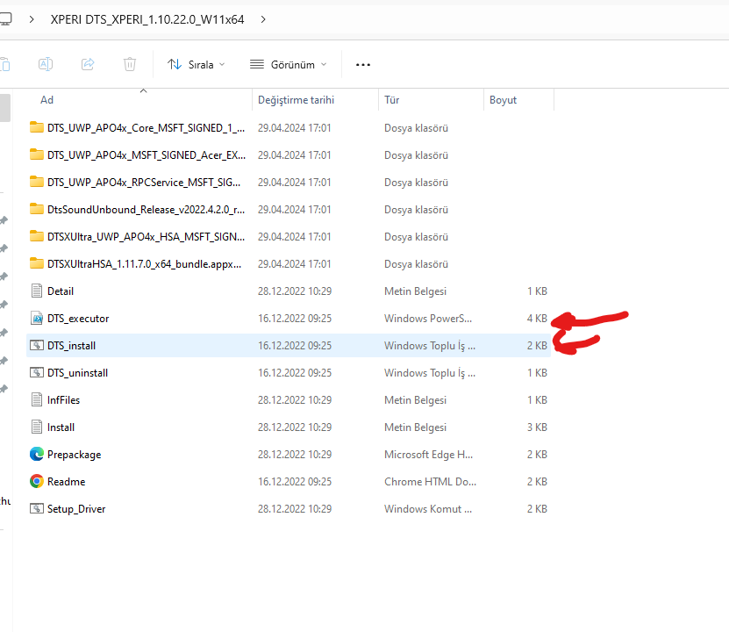Click the 'Microsoft Edge H...' type cell
Image resolution: width=729 pixels, height=632 pixels.
(x=428, y=455)
